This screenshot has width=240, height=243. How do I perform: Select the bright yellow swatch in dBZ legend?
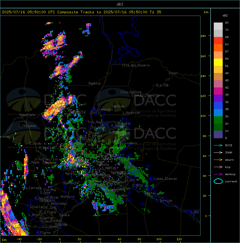coord(218,62)
